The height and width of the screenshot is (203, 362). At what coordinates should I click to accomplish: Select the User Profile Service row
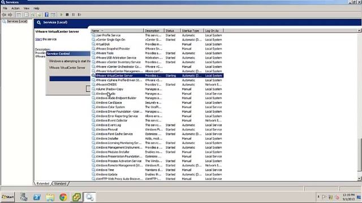click(157, 35)
